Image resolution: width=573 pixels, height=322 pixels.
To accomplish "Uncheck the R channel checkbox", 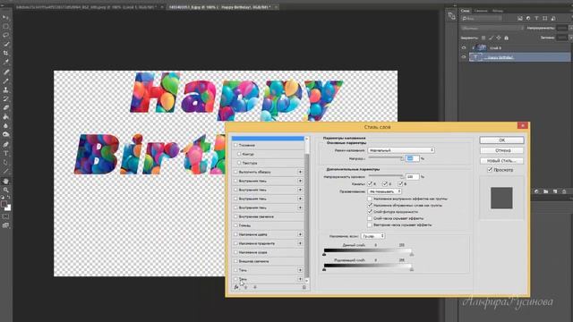I will [x=370, y=184].
